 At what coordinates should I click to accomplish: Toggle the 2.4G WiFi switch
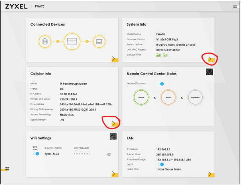[36, 154]
